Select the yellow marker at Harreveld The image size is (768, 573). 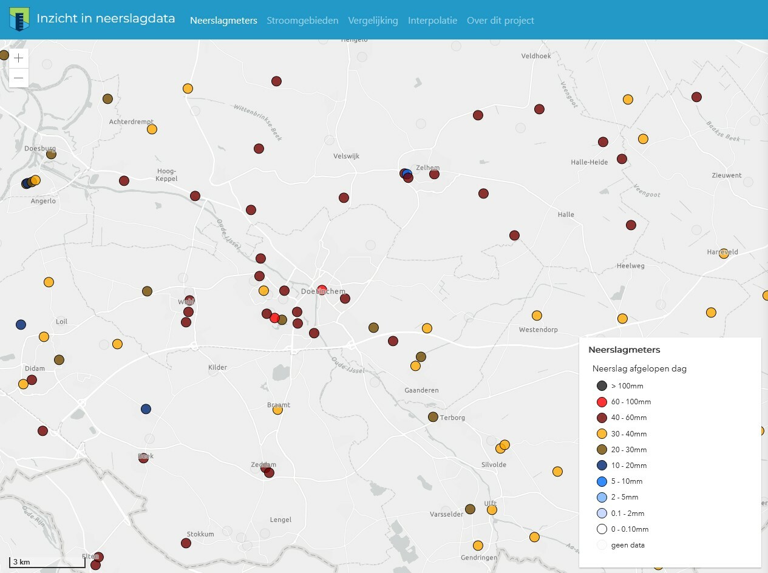[x=724, y=254]
